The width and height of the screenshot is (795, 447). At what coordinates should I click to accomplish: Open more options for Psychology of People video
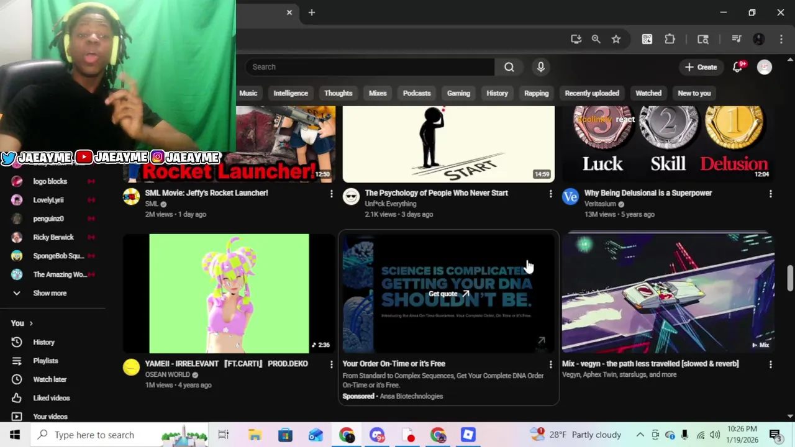(x=550, y=194)
